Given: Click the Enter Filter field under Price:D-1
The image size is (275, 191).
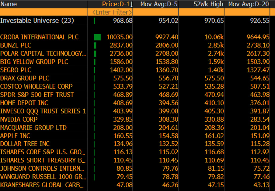Looking at the screenshot, I should pos(110,12).
